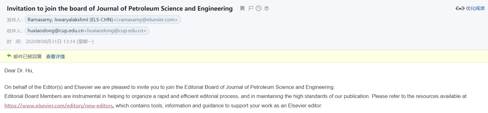Click the paragraph starting 'On behalf of'

170,87
